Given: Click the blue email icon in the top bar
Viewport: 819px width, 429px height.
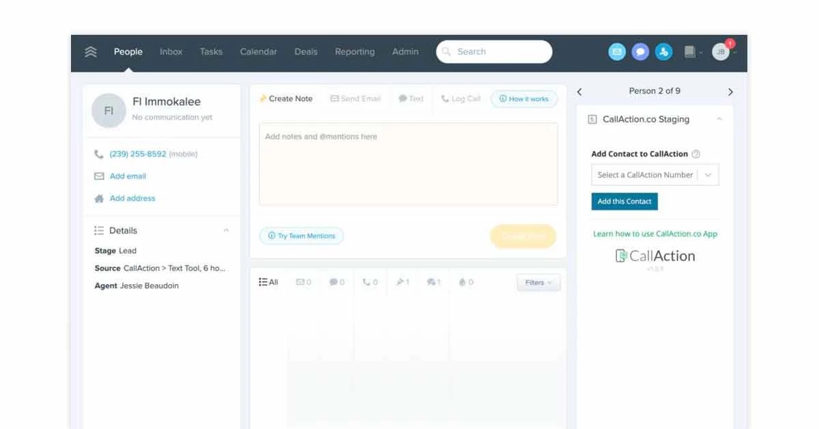Looking at the screenshot, I should (617, 51).
